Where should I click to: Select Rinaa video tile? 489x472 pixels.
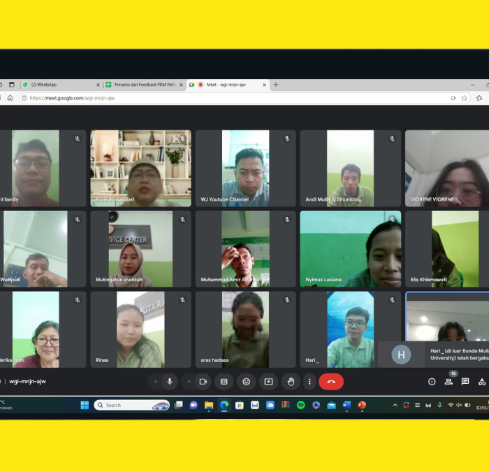coord(140,329)
